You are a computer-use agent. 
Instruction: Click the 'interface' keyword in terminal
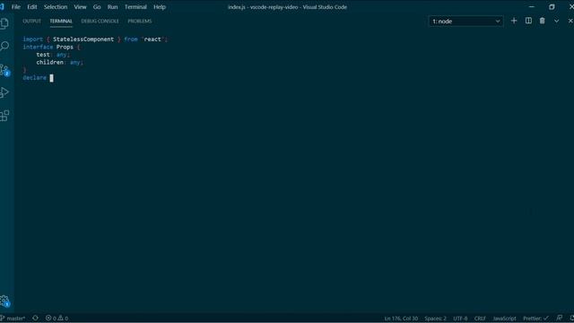tap(38, 47)
